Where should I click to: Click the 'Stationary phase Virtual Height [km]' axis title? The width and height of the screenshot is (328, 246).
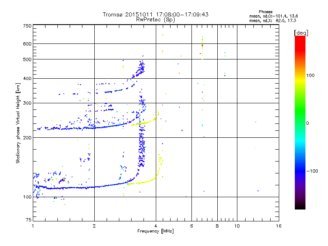[18, 123]
